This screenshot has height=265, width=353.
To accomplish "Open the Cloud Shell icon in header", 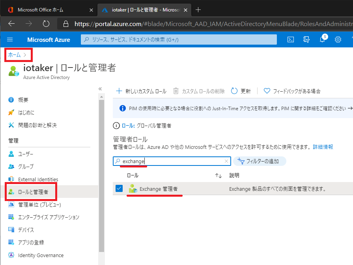I will pos(290,39).
